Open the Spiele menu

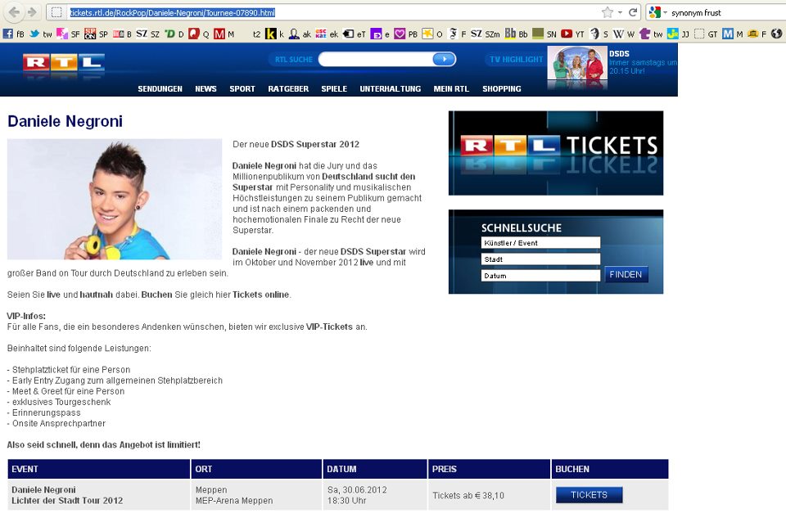[334, 88]
